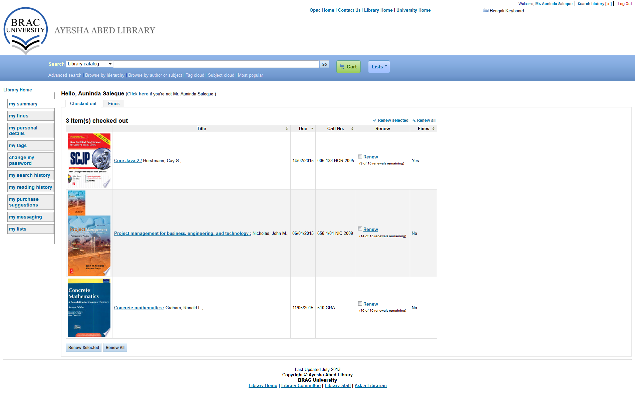Open Contact Us page
The height and width of the screenshot is (399, 635).
349,10
